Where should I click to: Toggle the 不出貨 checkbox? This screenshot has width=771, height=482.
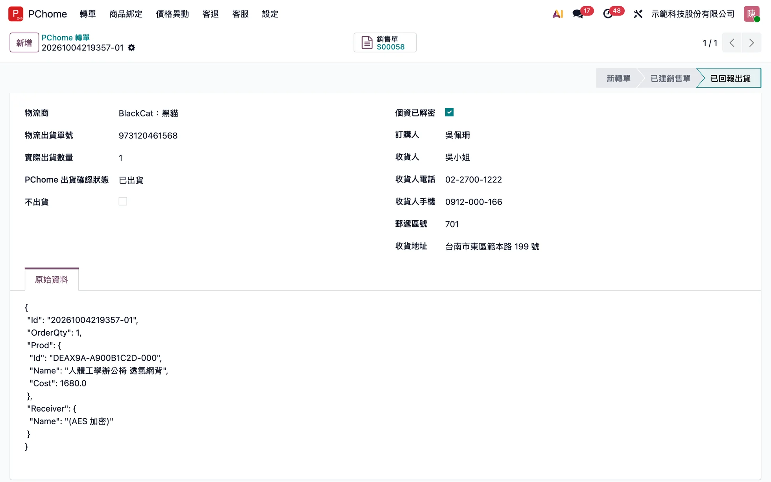point(123,201)
